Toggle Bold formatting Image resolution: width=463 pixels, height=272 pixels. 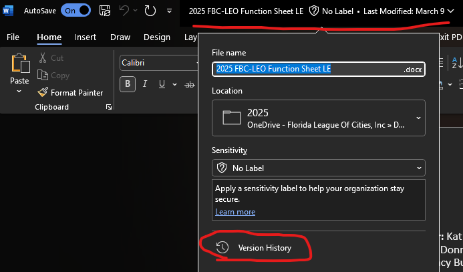(x=127, y=84)
